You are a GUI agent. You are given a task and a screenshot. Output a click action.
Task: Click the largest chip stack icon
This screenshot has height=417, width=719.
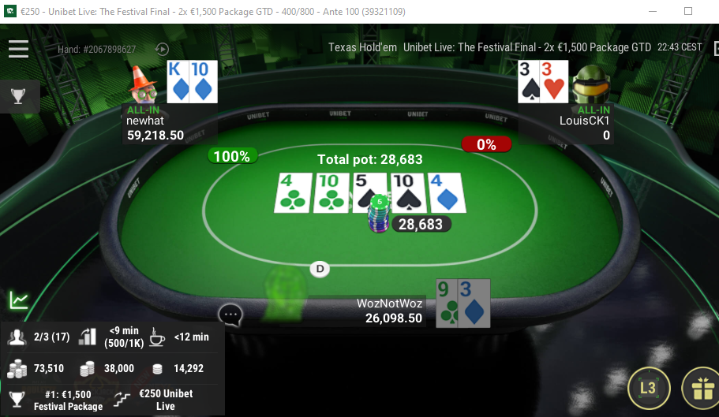click(17, 368)
